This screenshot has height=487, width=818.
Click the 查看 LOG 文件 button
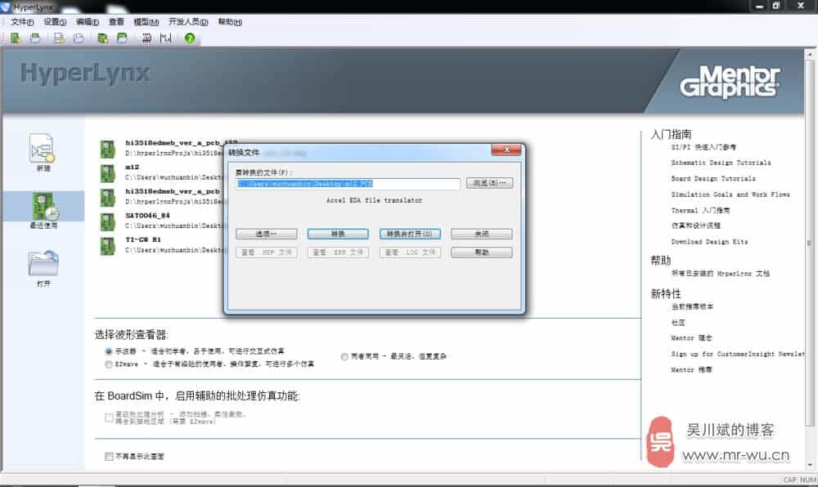[x=410, y=252]
